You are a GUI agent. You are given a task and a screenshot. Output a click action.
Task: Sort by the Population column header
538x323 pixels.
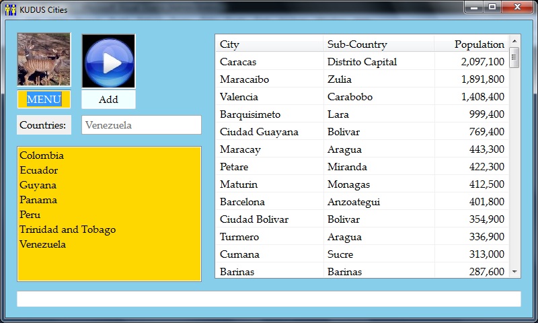[x=471, y=44]
